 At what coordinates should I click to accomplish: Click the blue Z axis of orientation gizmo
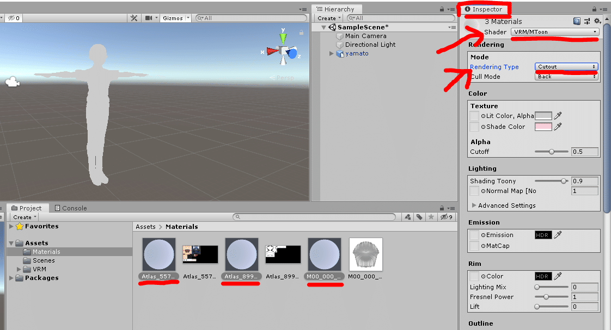point(292,53)
